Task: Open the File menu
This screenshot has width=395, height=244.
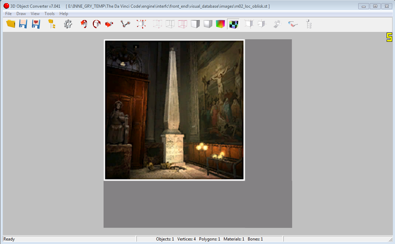Action: tap(8, 14)
